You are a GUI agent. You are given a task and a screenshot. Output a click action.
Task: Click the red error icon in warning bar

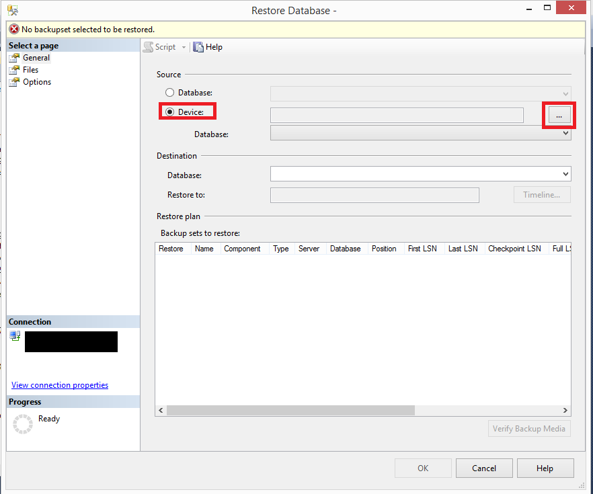(x=14, y=30)
